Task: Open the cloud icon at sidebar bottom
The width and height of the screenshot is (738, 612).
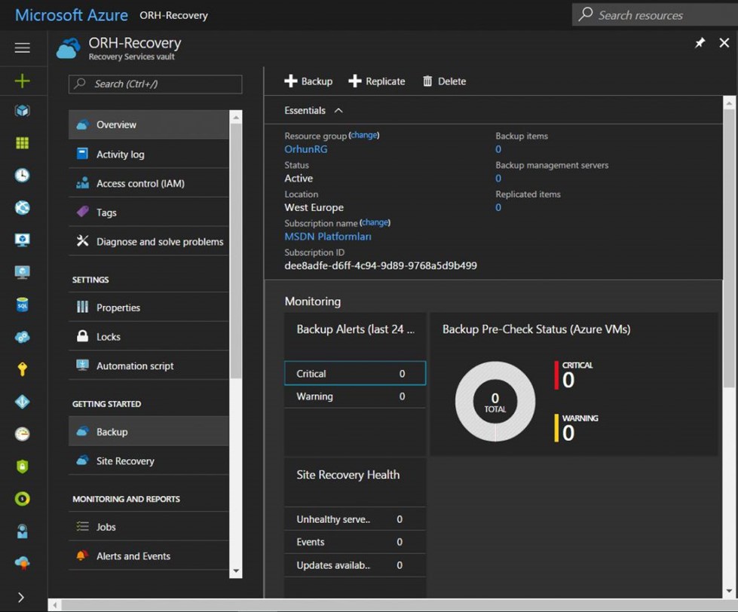Action: tap(22, 563)
